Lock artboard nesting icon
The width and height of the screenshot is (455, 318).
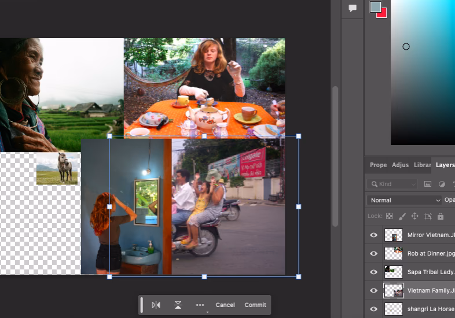tap(427, 217)
